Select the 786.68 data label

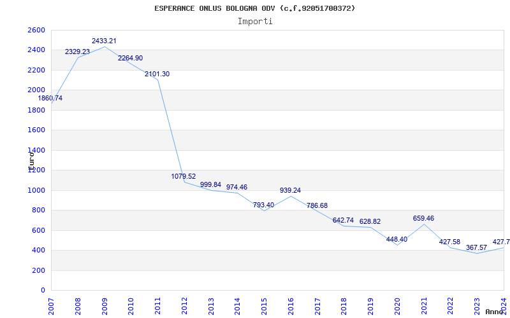[x=317, y=205]
